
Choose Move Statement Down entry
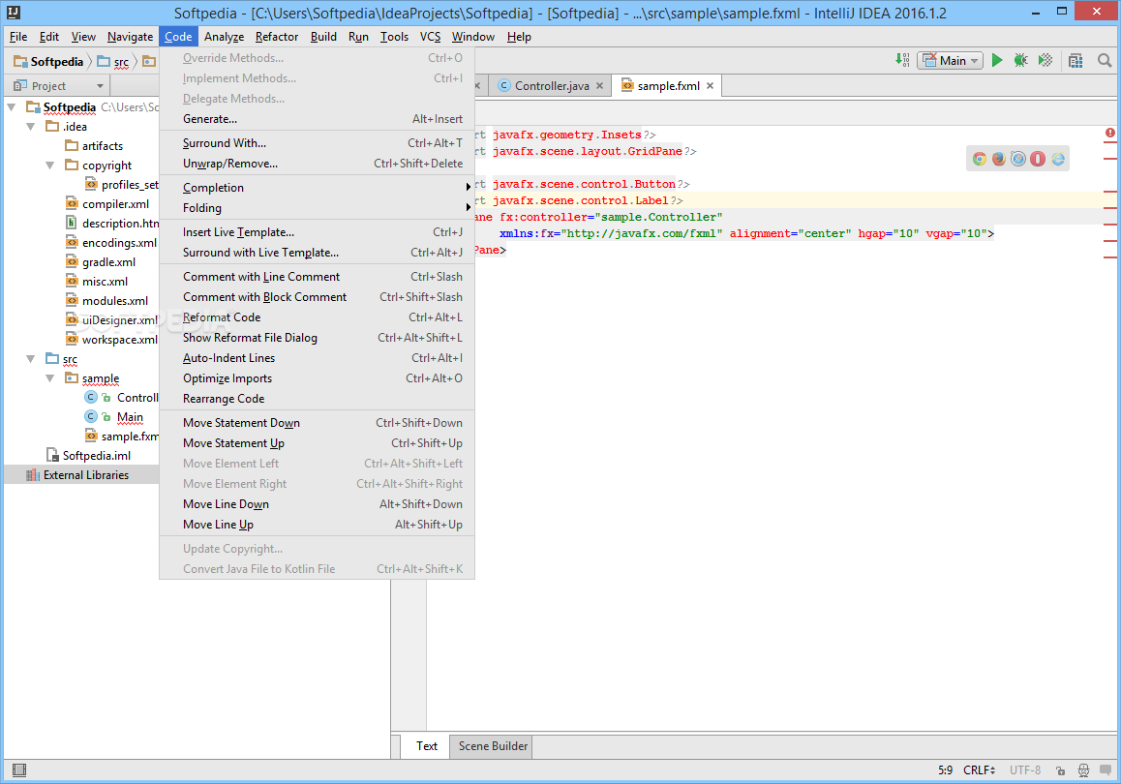pos(318,423)
